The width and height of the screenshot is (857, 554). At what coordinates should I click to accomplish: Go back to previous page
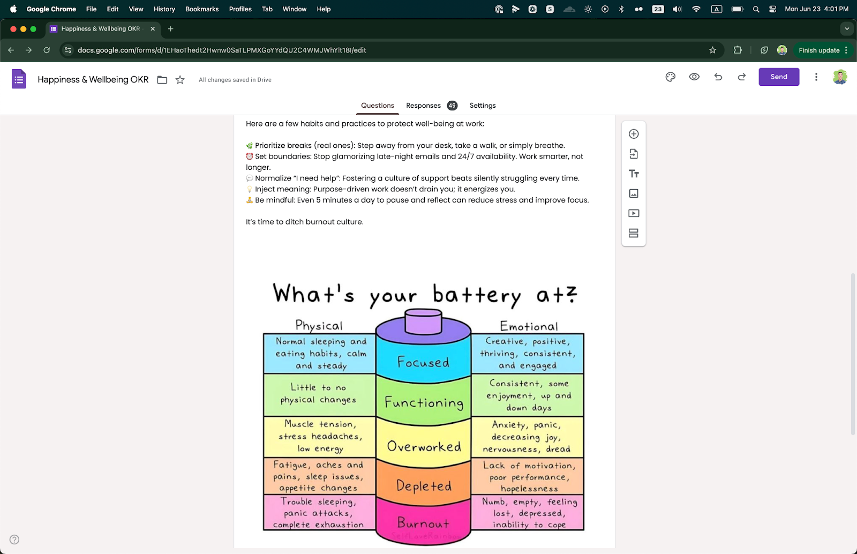tap(11, 50)
